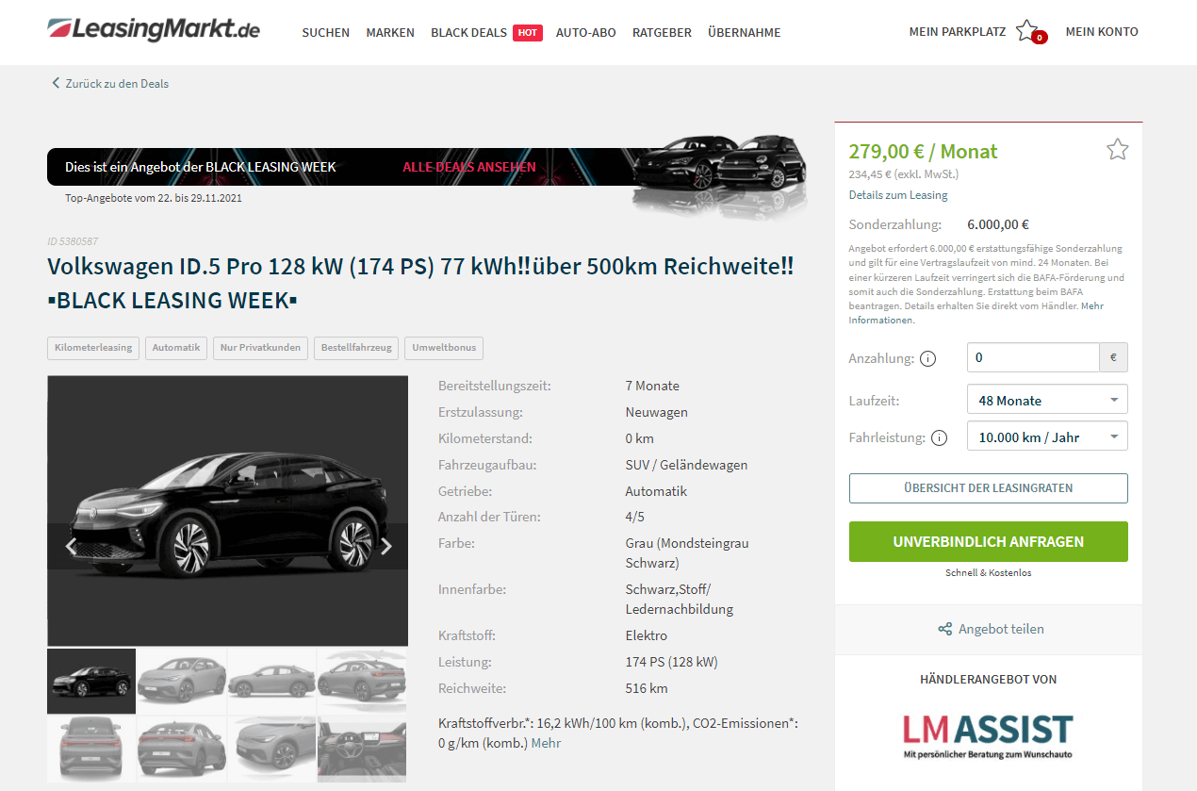Click the Anzahl der Türen value 4/5
This screenshot has height=791, width=1197.
pyautogui.click(x=635, y=518)
